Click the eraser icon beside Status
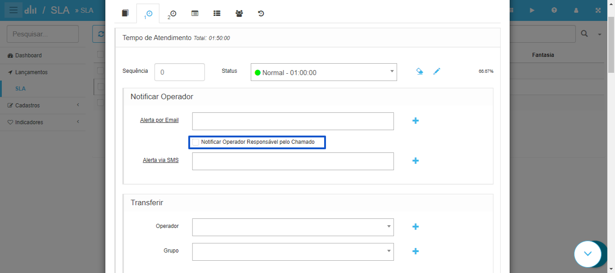 click(x=420, y=71)
